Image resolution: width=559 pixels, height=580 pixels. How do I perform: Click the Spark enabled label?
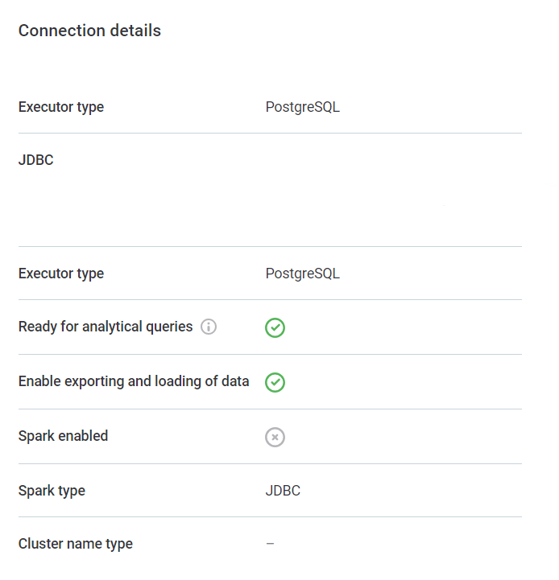click(x=63, y=436)
